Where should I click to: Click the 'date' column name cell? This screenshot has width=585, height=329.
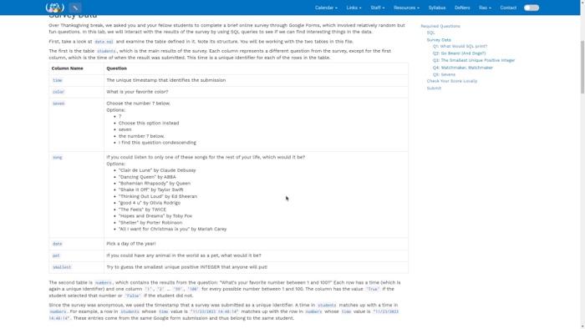[x=76, y=244]
